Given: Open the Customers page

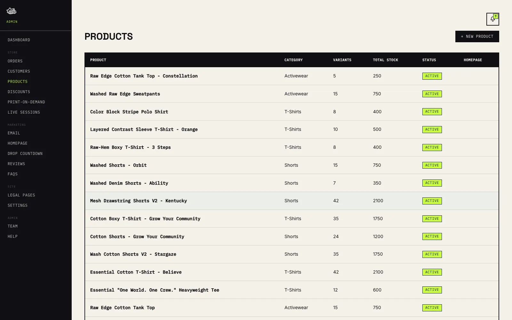Looking at the screenshot, I should click(19, 71).
